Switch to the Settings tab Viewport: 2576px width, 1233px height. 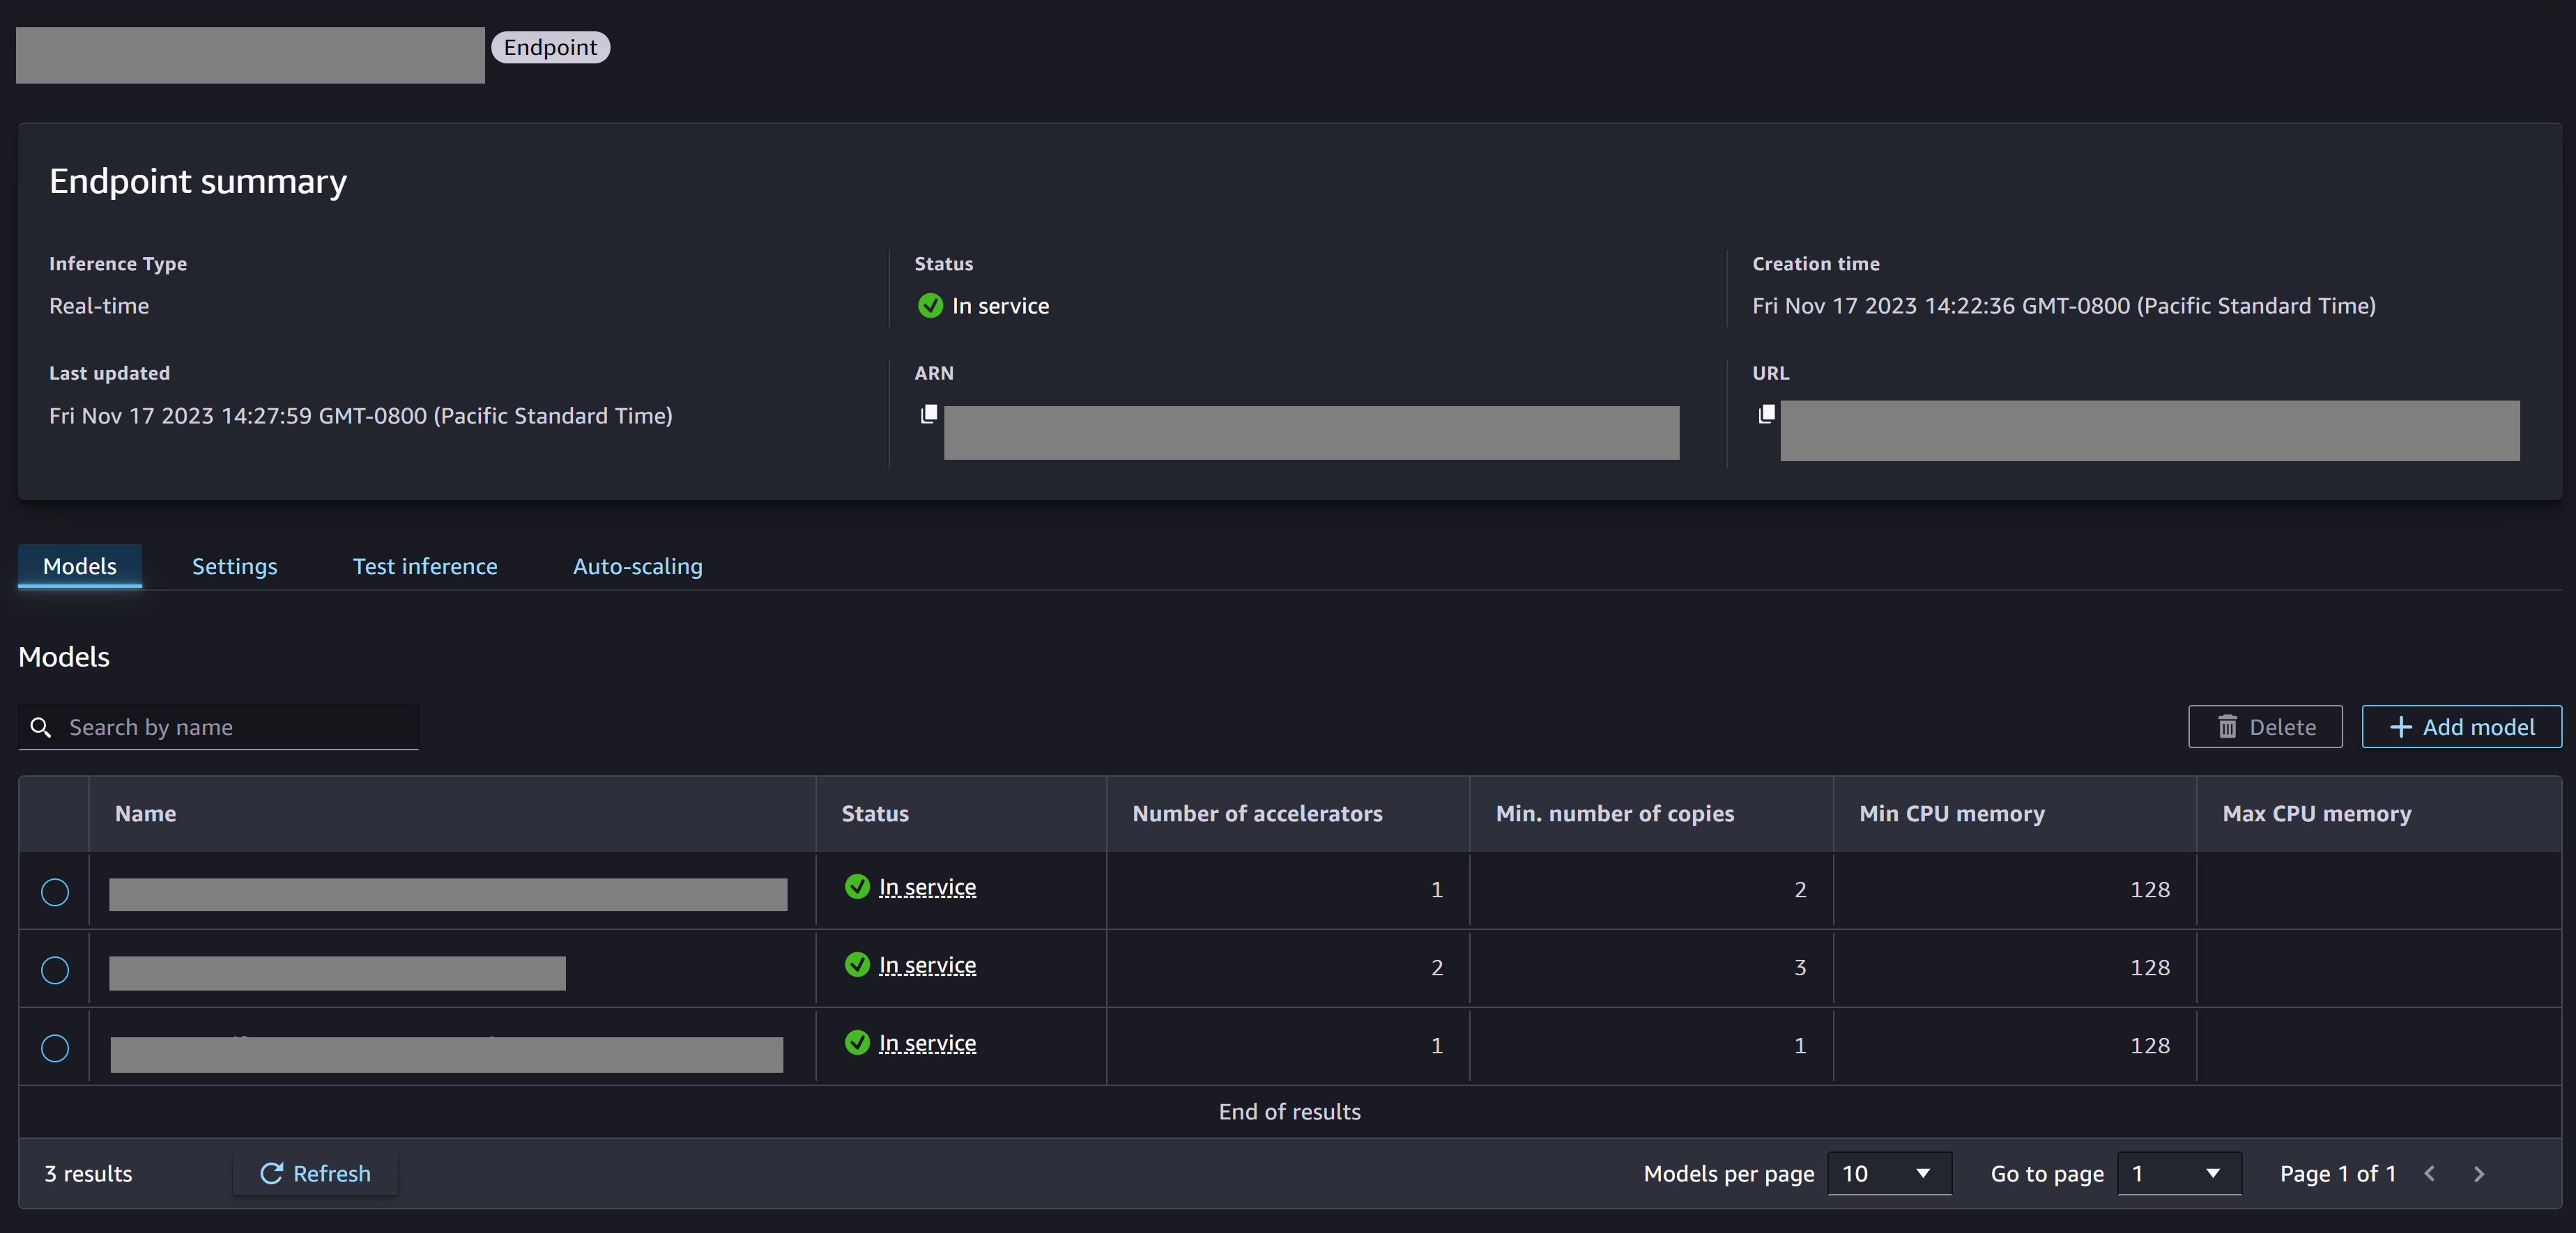235,565
